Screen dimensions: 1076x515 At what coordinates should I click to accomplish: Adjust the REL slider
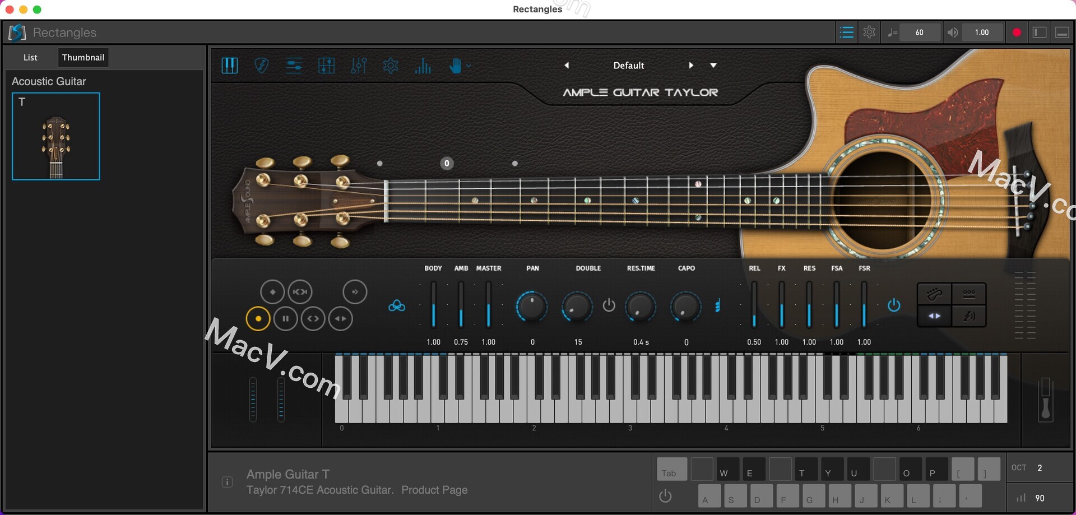click(x=754, y=305)
